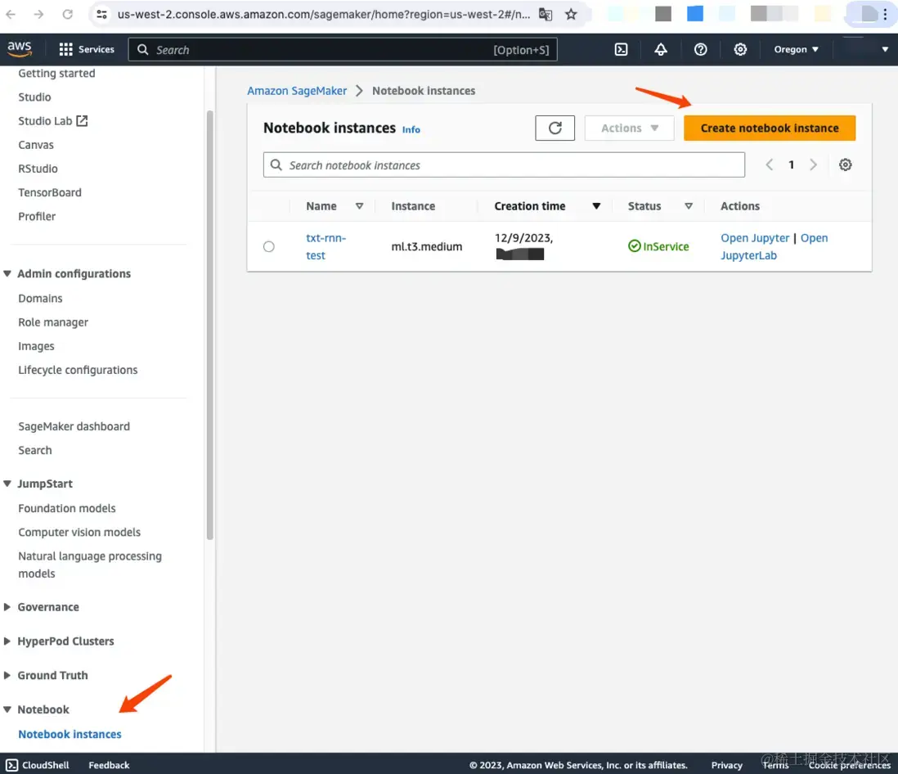898x774 pixels.
Task: Click the InService status check icon
Action: click(x=634, y=246)
